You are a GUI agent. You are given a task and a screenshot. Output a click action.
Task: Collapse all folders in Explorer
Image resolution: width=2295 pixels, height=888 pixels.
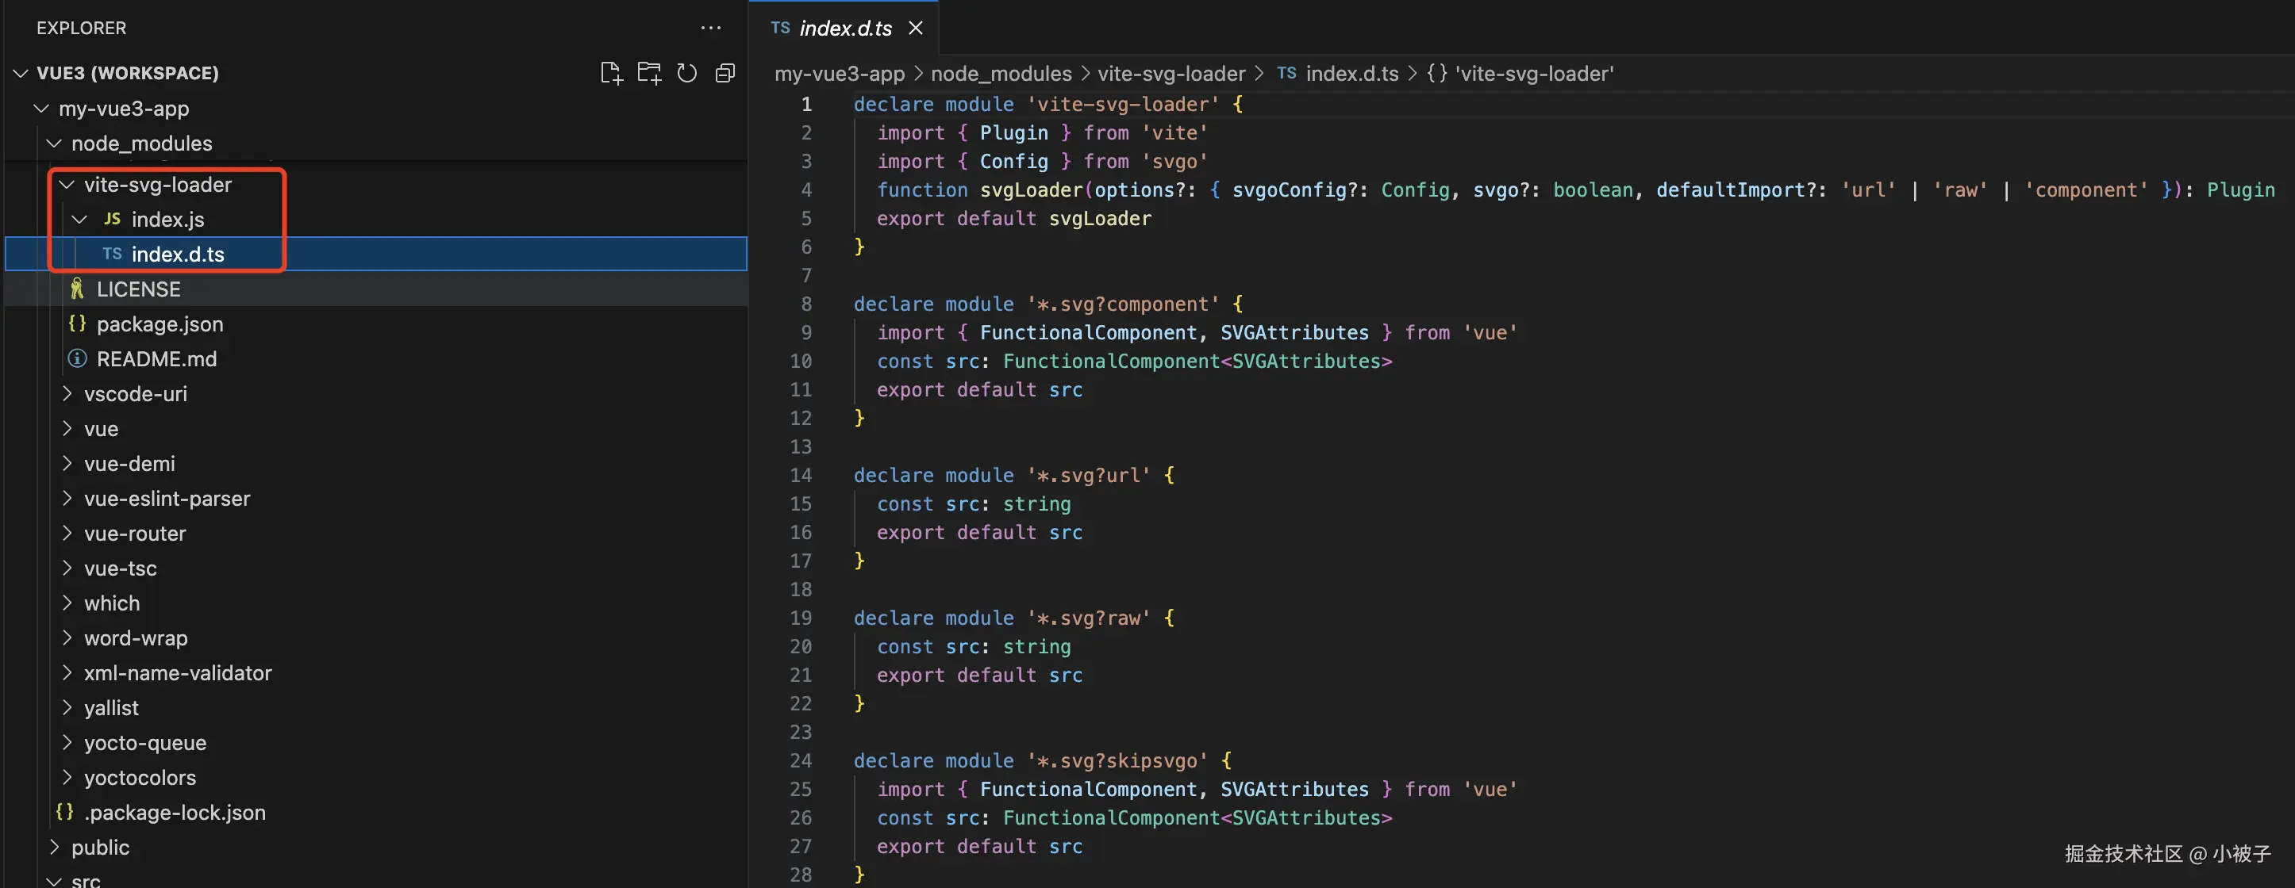[725, 73]
